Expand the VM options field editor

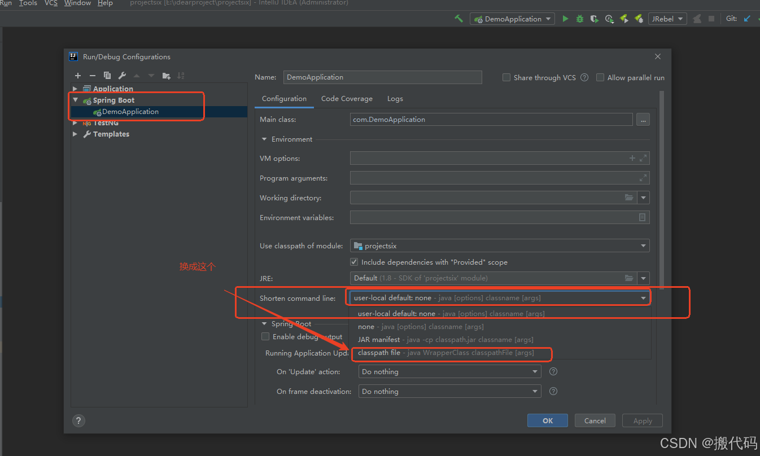point(643,159)
